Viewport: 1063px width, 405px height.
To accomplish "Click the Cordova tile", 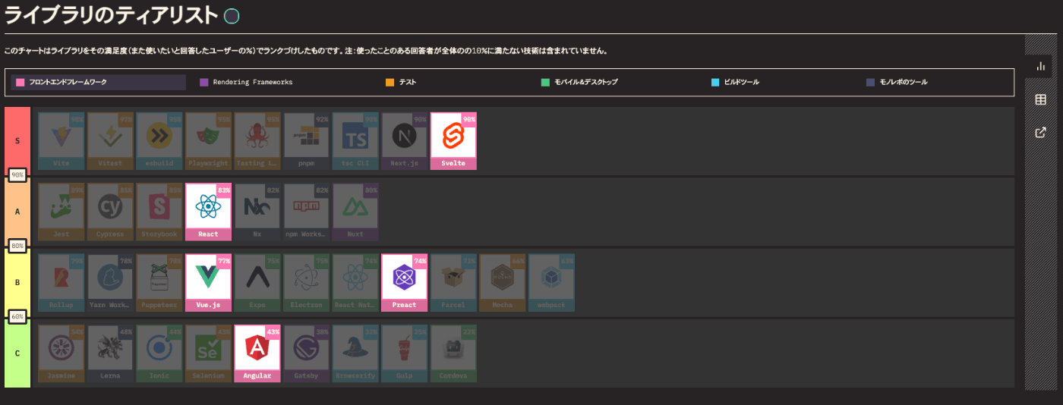I will 453,353.
